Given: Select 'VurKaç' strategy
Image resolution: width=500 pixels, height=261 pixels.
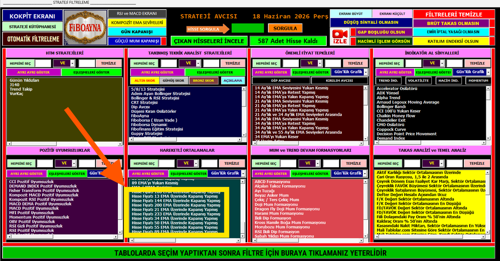Looking at the screenshot, I should (17, 94).
